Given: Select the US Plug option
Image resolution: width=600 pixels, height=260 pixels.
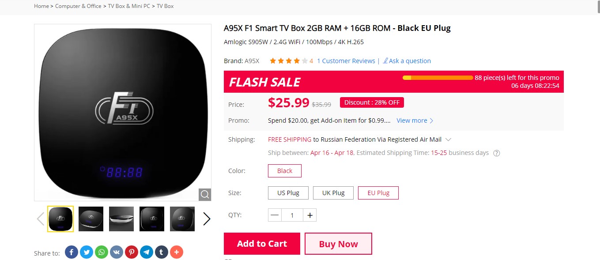Looking at the screenshot, I should click(288, 193).
